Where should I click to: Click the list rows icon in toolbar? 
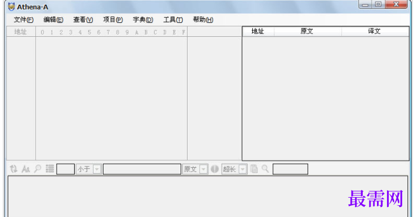pyautogui.click(x=49, y=169)
